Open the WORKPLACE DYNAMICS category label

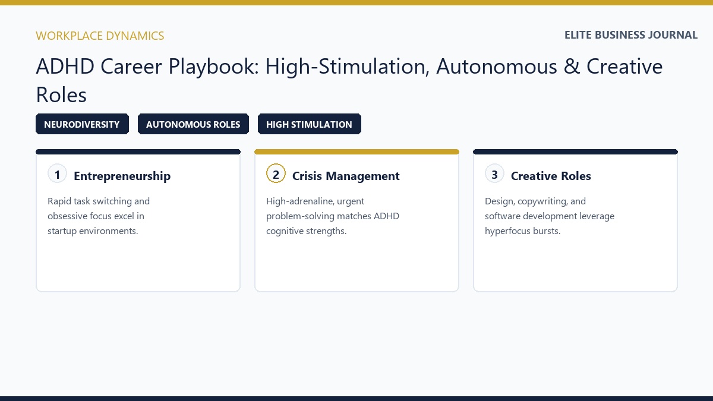coord(100,36)
